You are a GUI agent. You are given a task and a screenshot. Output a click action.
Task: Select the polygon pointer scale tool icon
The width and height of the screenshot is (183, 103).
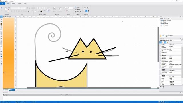(87, 8)
